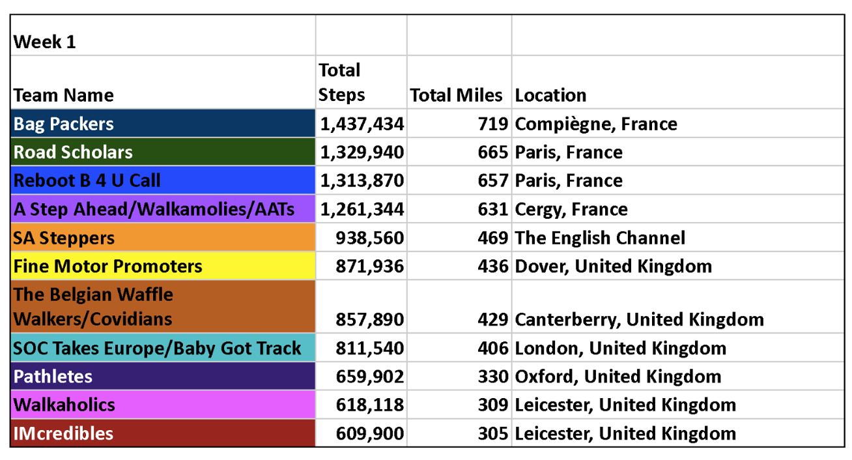Click the blue Reboot B 4 U Call cell
The width and height of the screenshot is (852, 460).
pyautogui.click(x=163, y=180)
